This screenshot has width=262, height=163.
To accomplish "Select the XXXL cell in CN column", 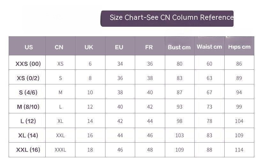I will [60, 150].
